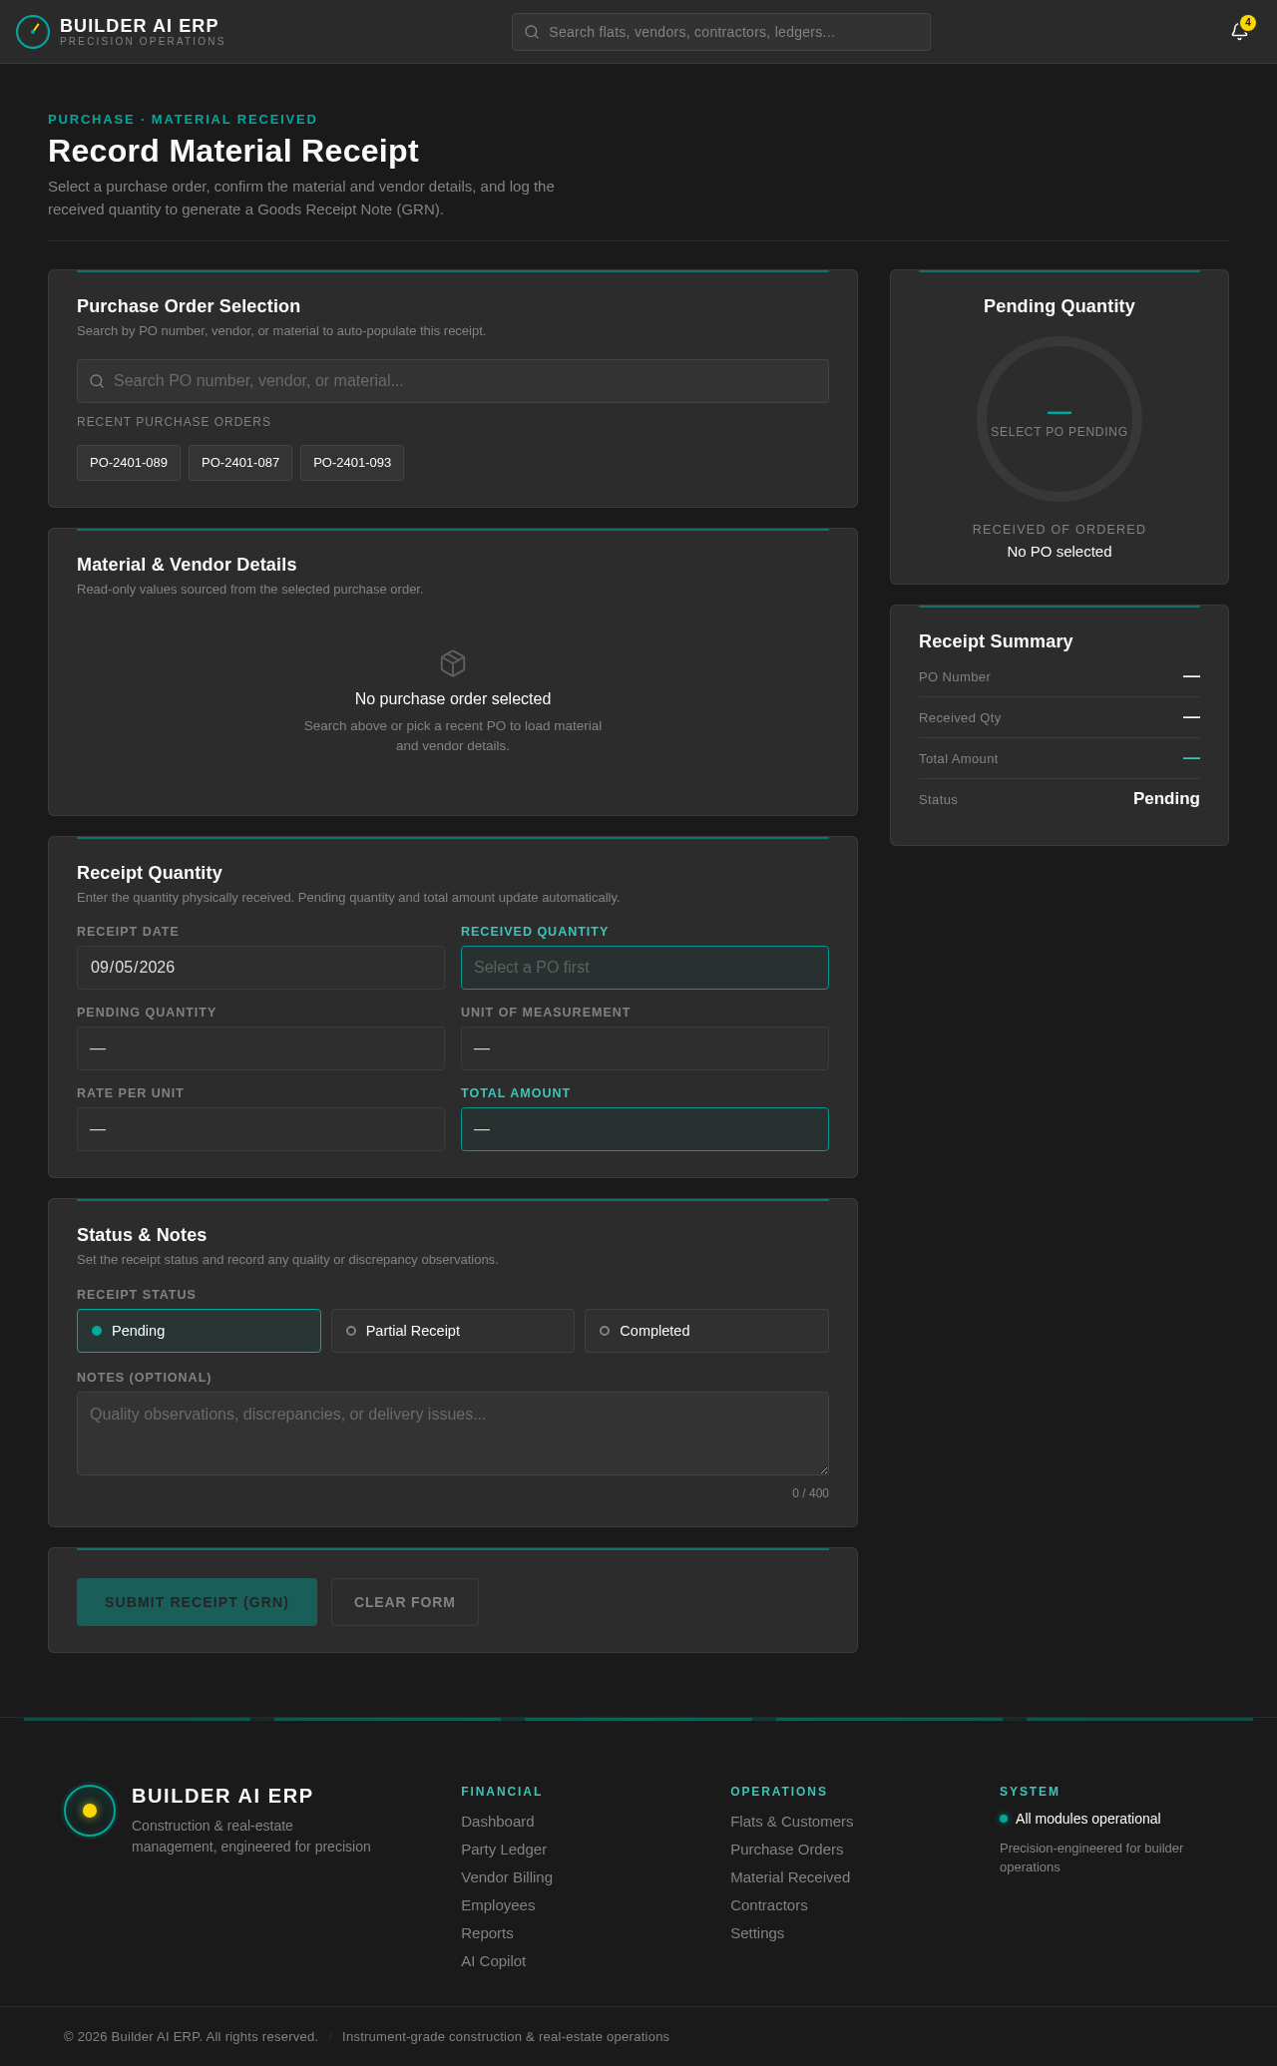Choose recent order PO-2401-087
This screenshot has width=1277, height=2066.
[x=240, y=463]
